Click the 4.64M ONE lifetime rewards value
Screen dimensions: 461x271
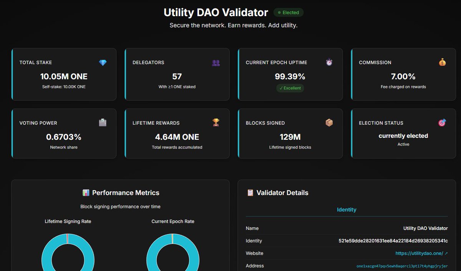click(x=177, y=137)
